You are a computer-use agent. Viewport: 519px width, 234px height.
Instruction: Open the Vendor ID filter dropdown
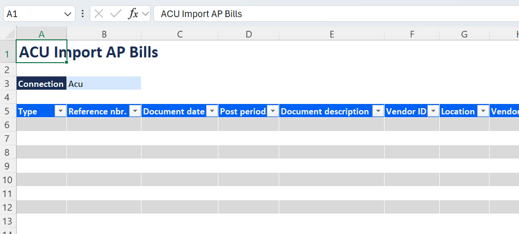pos(433,112)
